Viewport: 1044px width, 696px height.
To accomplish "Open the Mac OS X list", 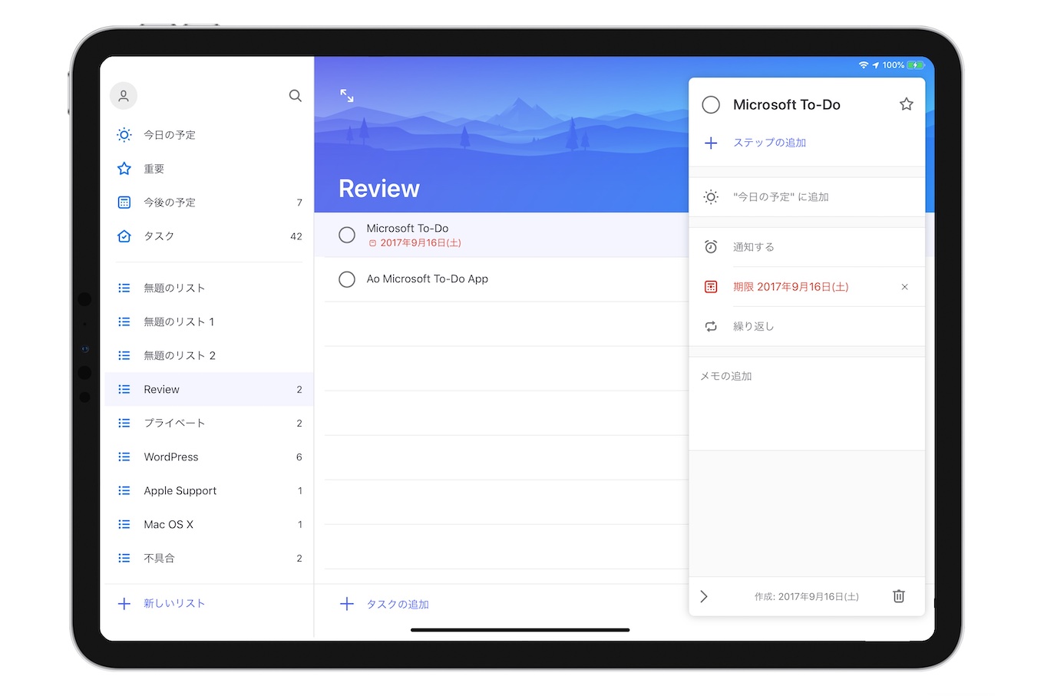I will pos(208,525).
